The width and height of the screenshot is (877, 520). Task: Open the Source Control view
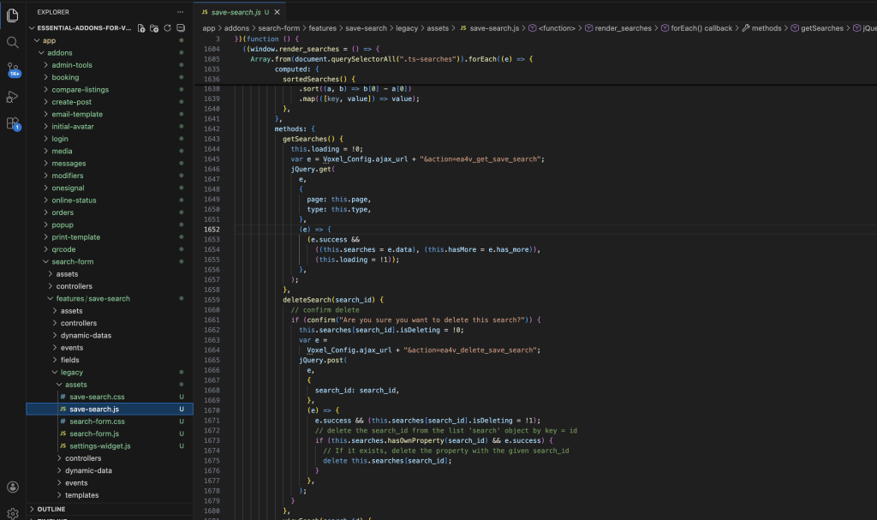click(x=12, y=69)
